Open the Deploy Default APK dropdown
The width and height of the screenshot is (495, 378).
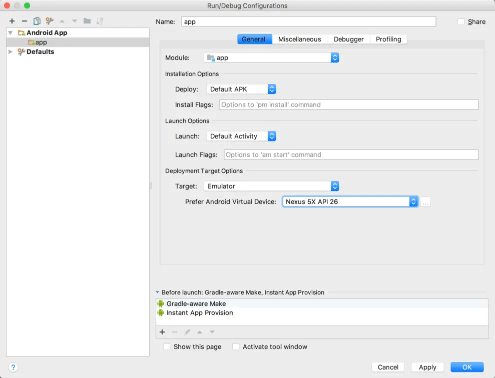click(241, 89)
